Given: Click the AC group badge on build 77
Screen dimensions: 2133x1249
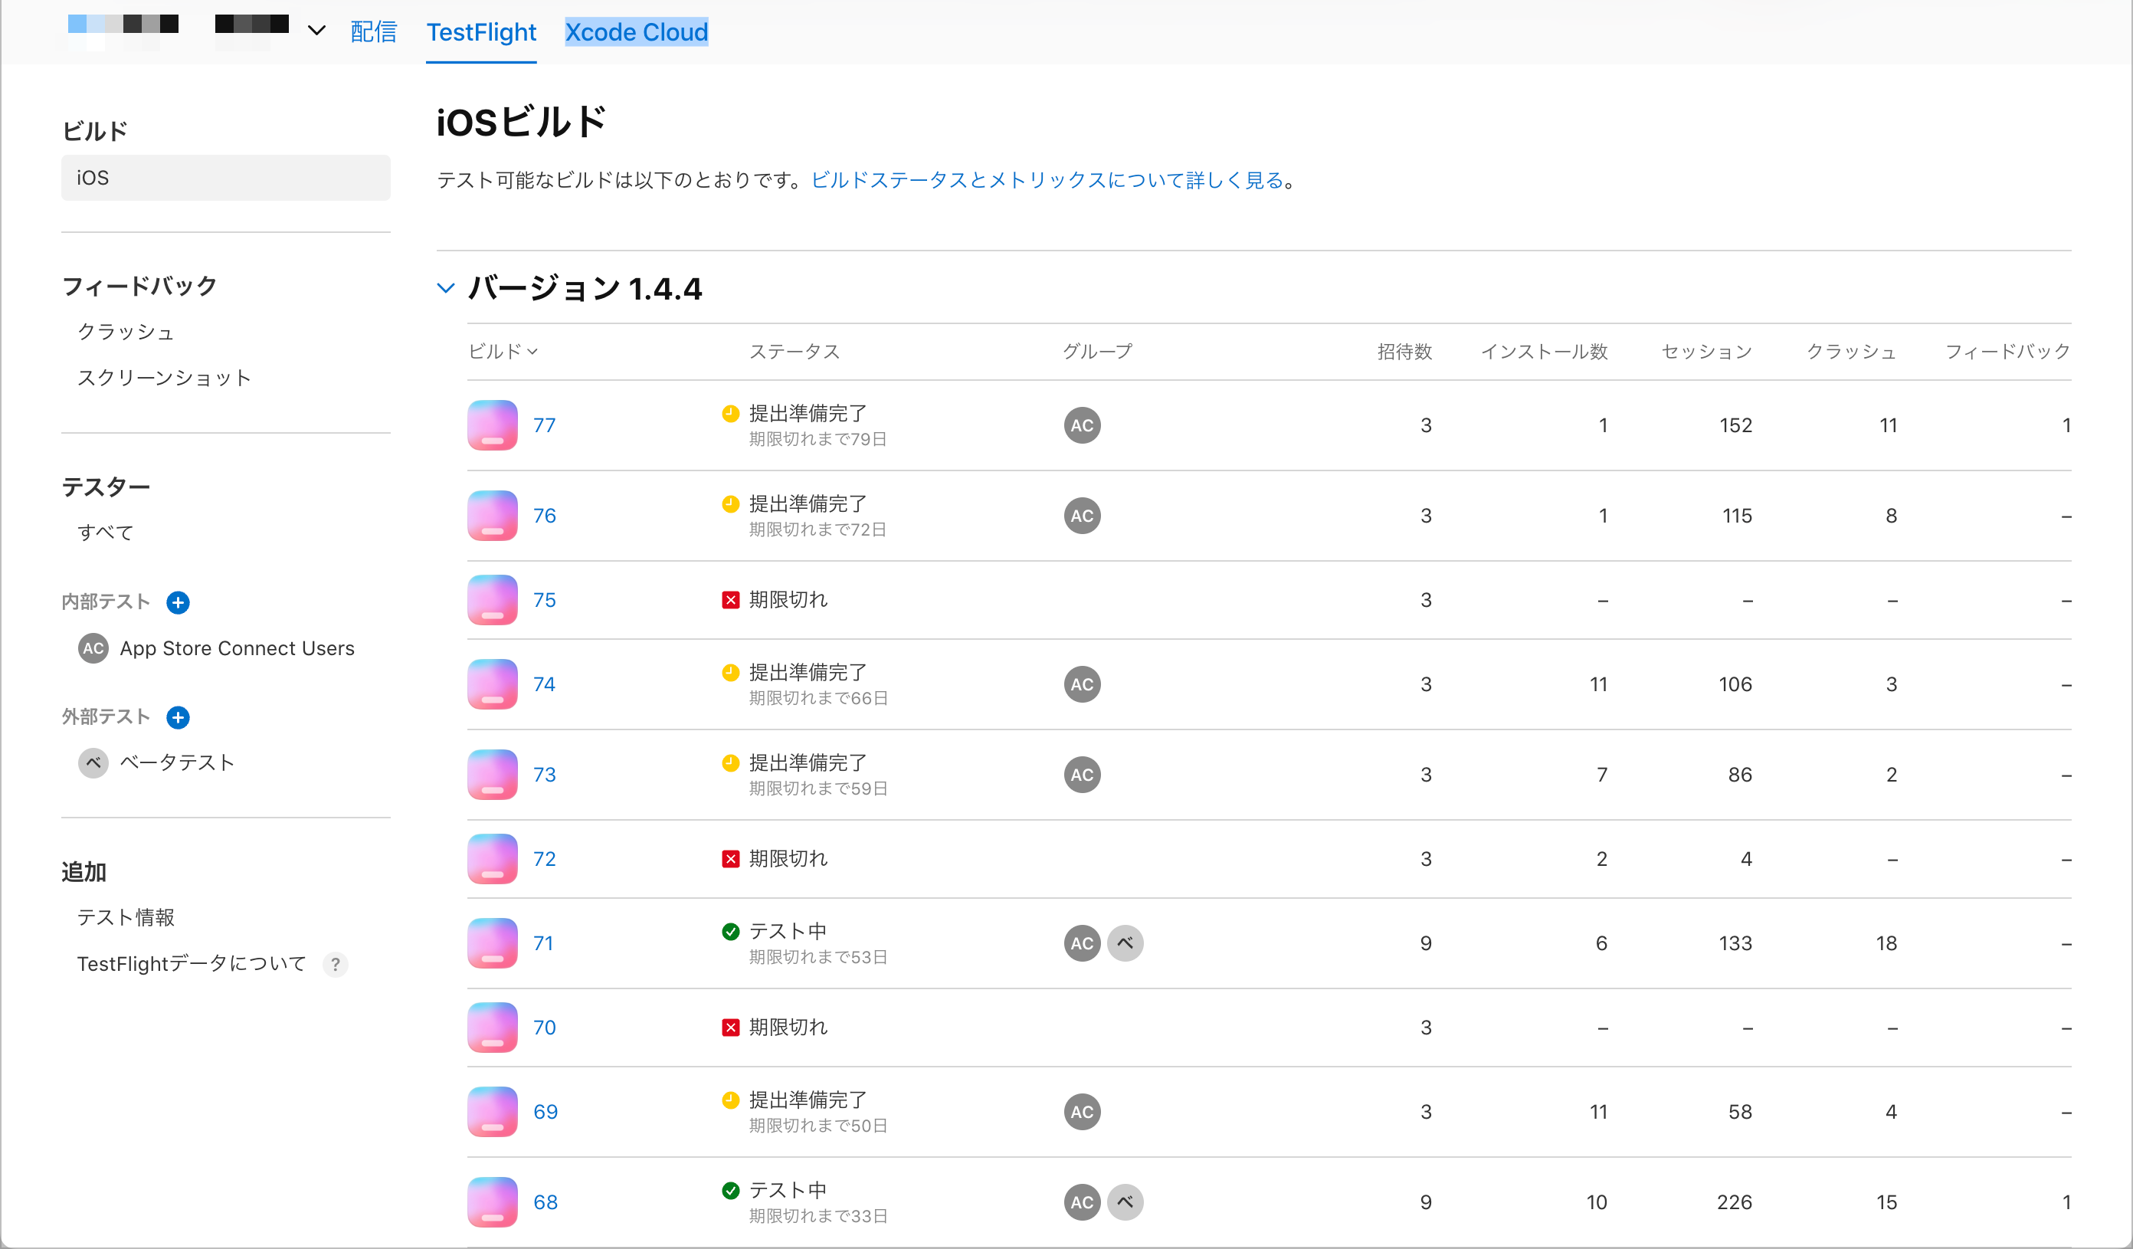Looking at the screenshot, I should click(1082, 425).
